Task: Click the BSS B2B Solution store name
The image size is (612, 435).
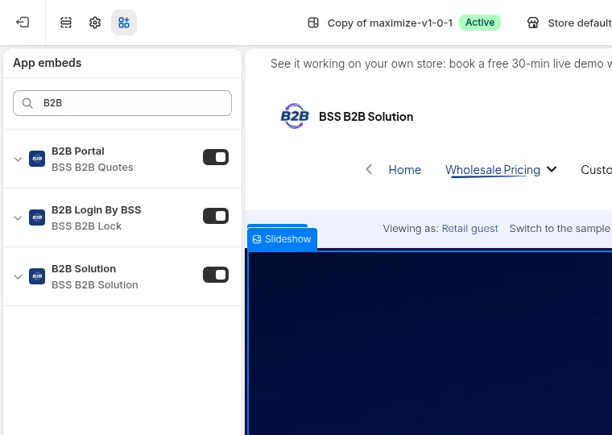Action: pyautogui.click(x=366, y=117)
